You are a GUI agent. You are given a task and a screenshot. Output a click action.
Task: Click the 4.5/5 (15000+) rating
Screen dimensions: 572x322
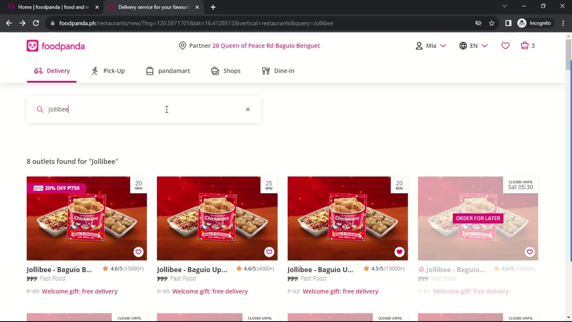384,269
